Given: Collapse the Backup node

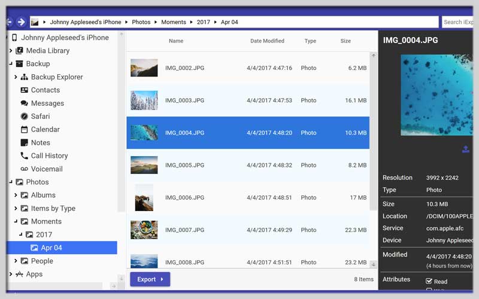Looking at the screenshot, I should click(x=11, y=63).
